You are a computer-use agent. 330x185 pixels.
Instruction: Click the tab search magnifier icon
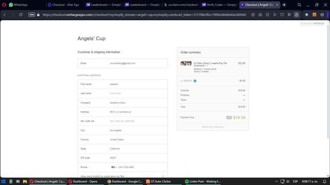click(x=299, y=5)
